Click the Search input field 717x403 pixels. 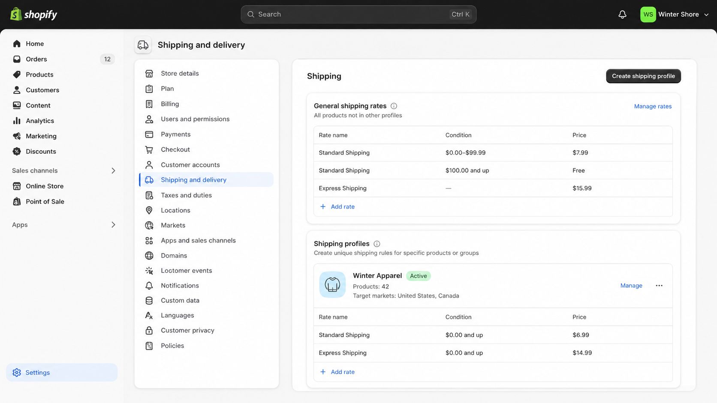(358, 15)
